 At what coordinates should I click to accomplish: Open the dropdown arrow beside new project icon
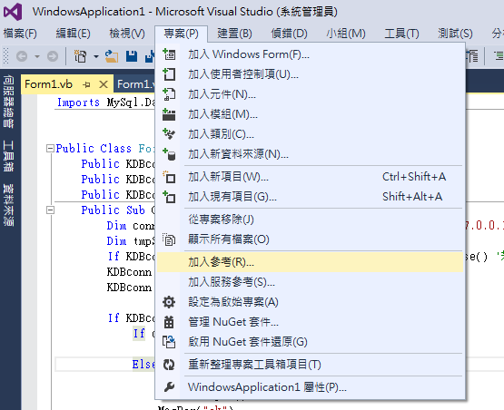(x=95, y=57)
